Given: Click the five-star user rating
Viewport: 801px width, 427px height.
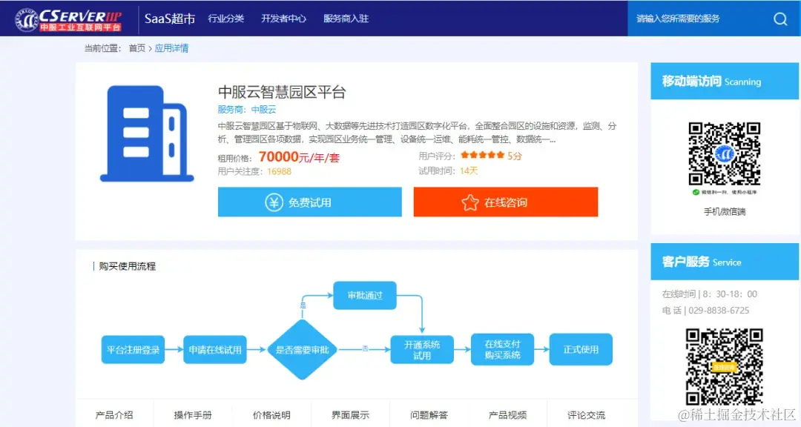Looking at the screenshot, I should point(482,155).
